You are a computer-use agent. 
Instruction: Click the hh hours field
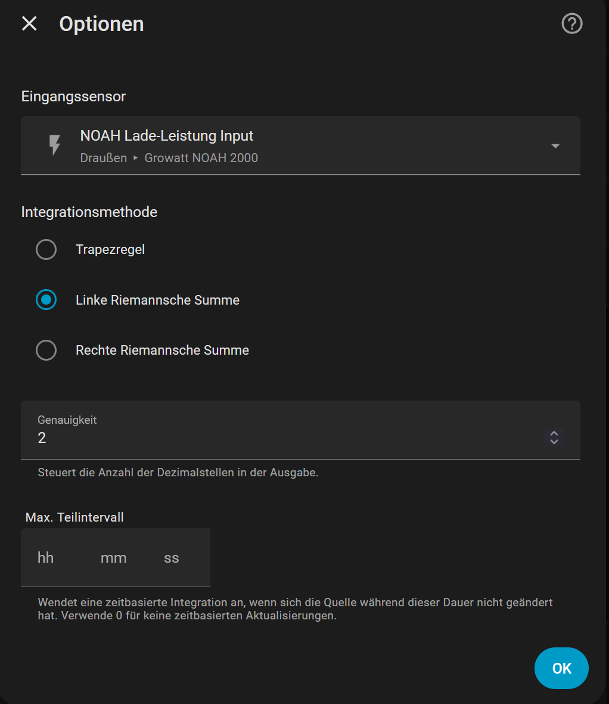click(46, 558)
